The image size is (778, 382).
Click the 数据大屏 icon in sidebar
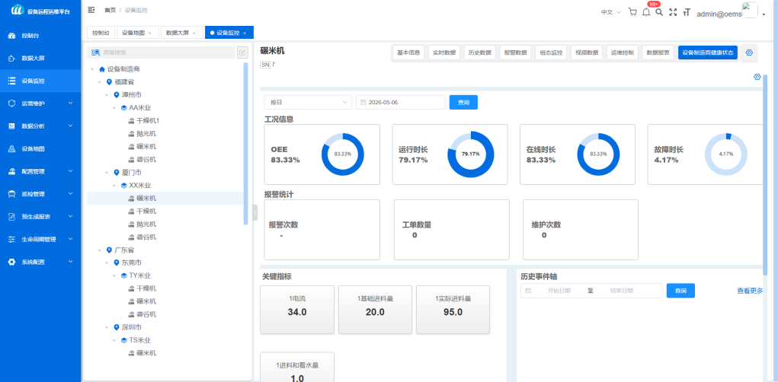coord(12,59)
